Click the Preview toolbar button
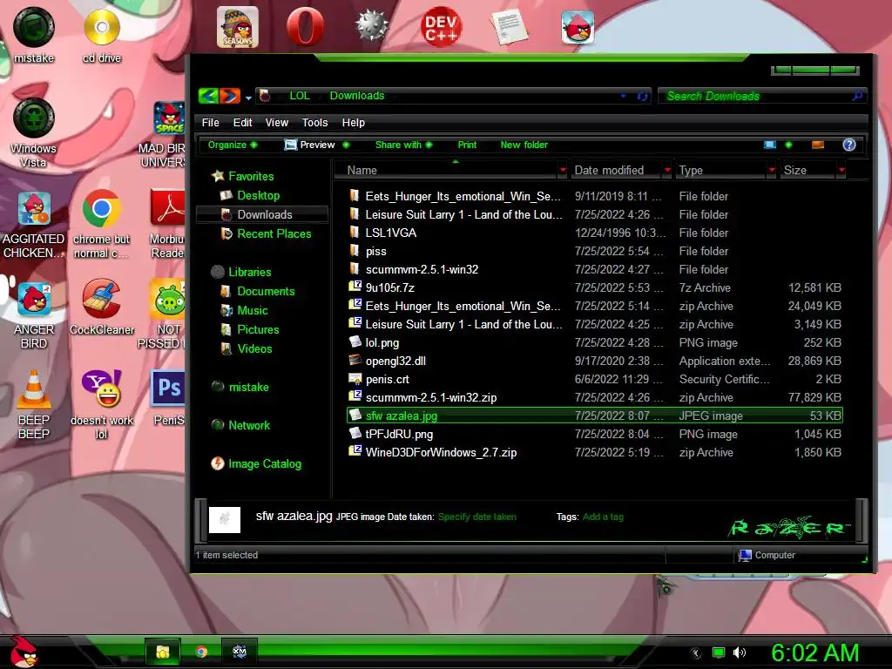This screenshot has width=892, height=669. point(310,145)
